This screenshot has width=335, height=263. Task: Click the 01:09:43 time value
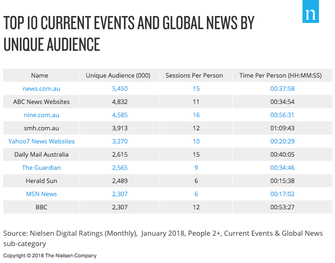pyautogui.click(x=282, y=128)
